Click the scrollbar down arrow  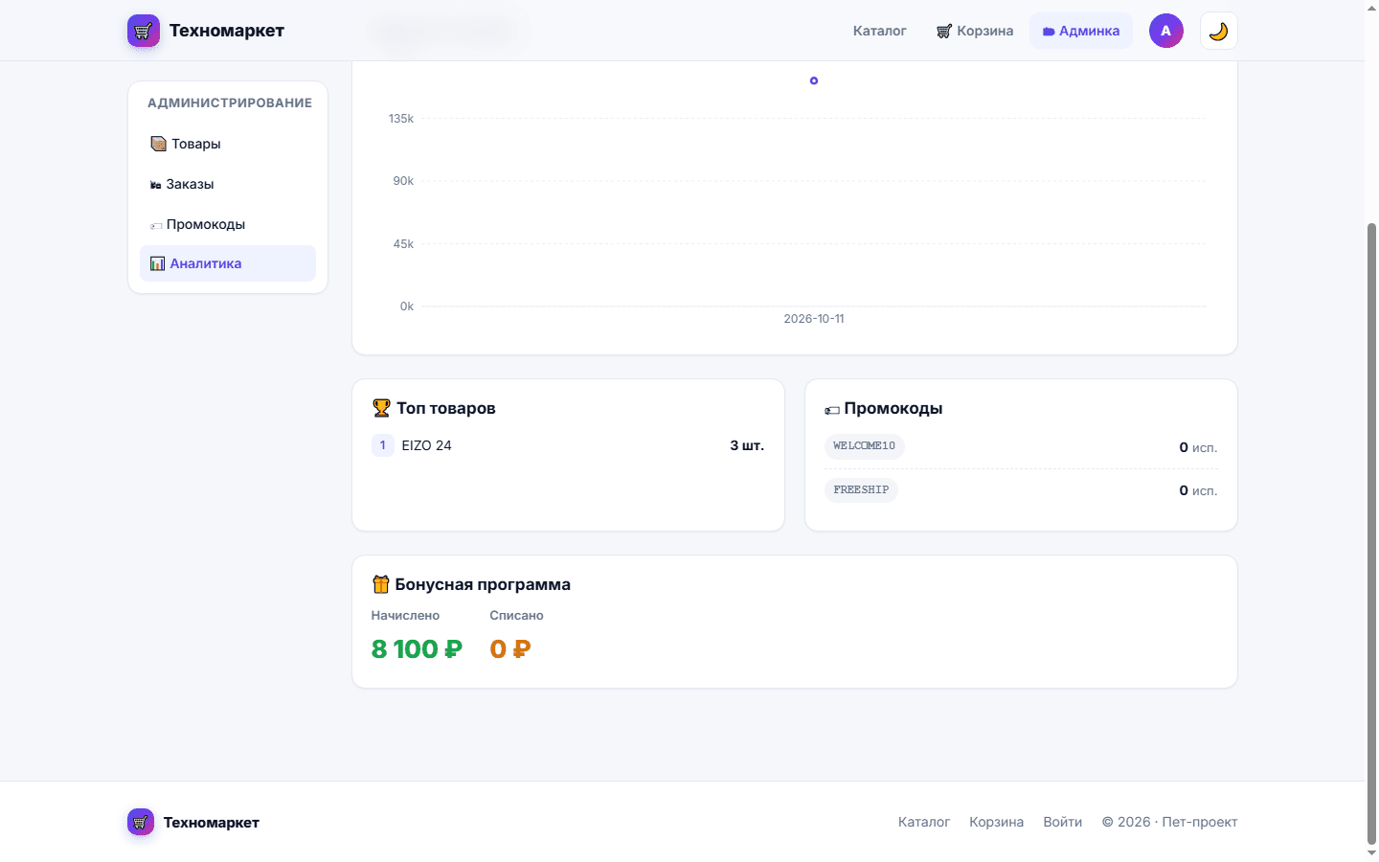pos(1371,853)
